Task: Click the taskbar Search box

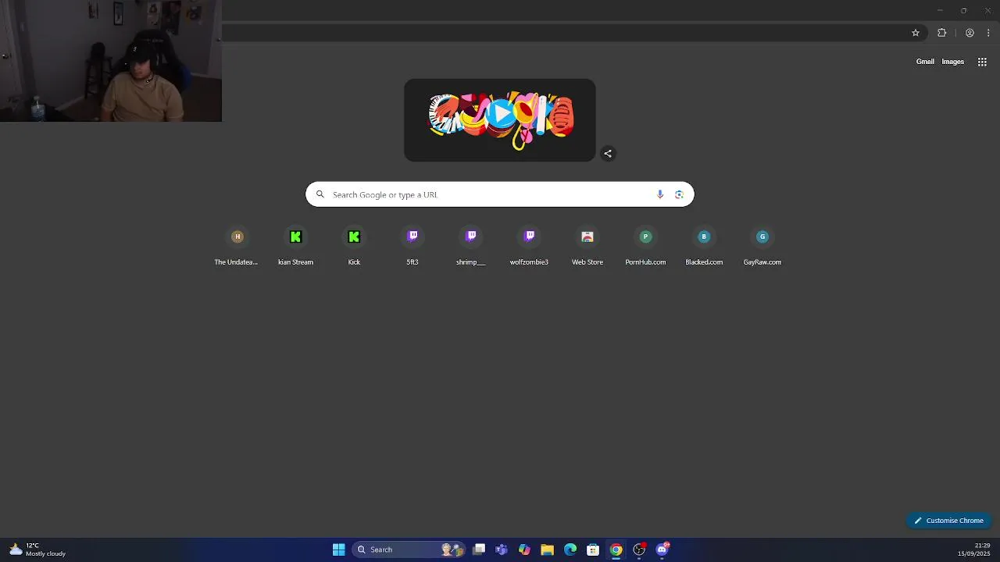Action: (x=409, y=550)
